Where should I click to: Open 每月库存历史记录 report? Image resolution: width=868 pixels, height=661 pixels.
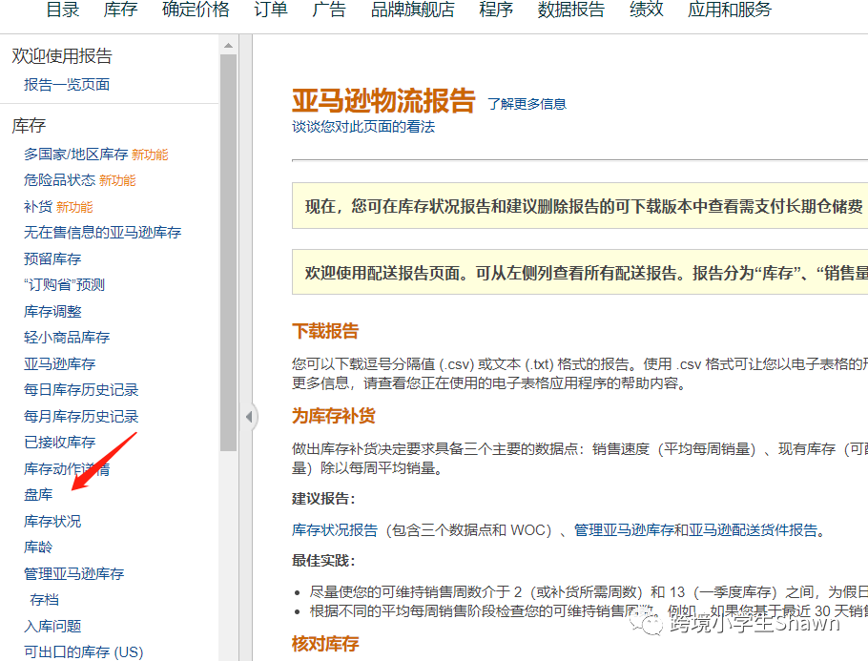coord(81,416)
